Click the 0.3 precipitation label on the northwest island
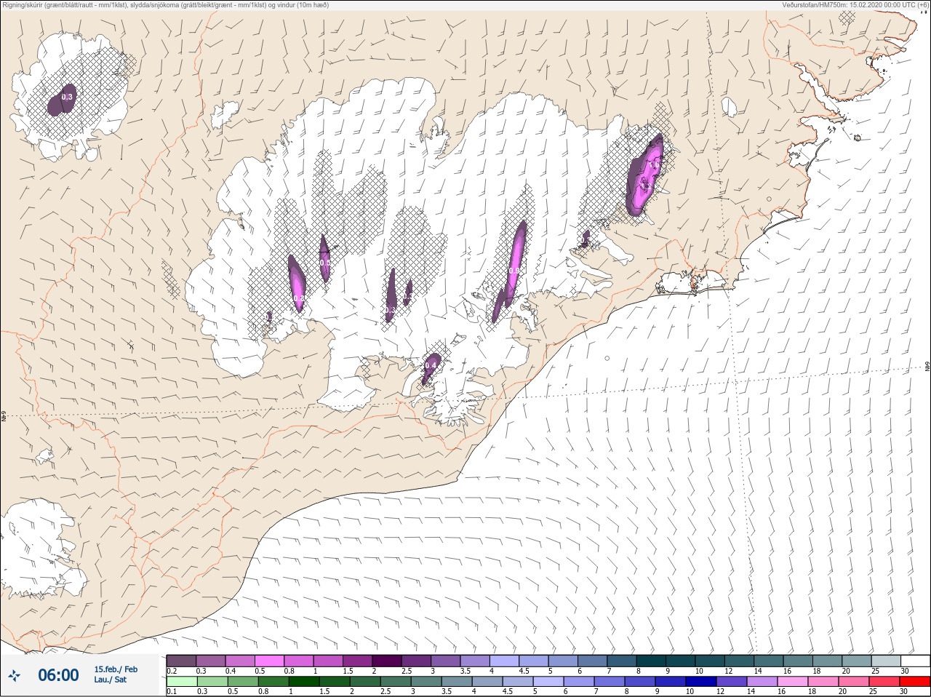 pyautogui.click(x=67, y=96)
